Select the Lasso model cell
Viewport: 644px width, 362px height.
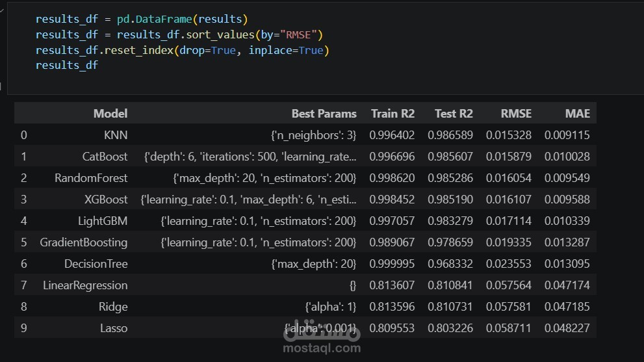coord(114,328)
